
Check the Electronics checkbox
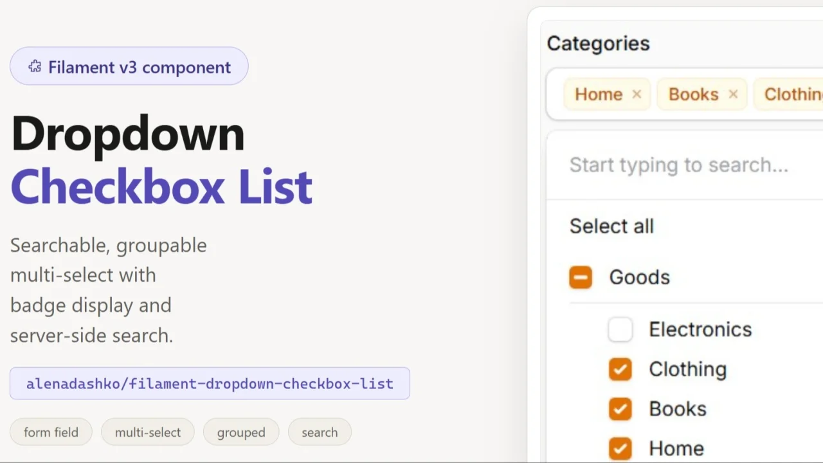point(620,330)
